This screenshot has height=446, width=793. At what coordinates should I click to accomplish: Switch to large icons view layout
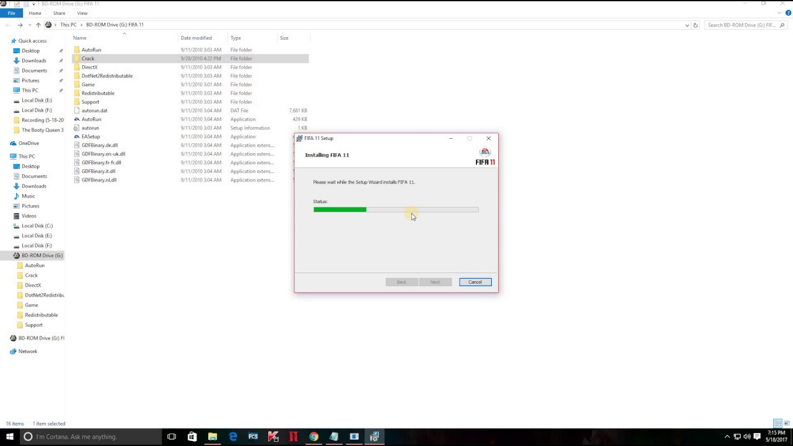[x=786, y=424]
